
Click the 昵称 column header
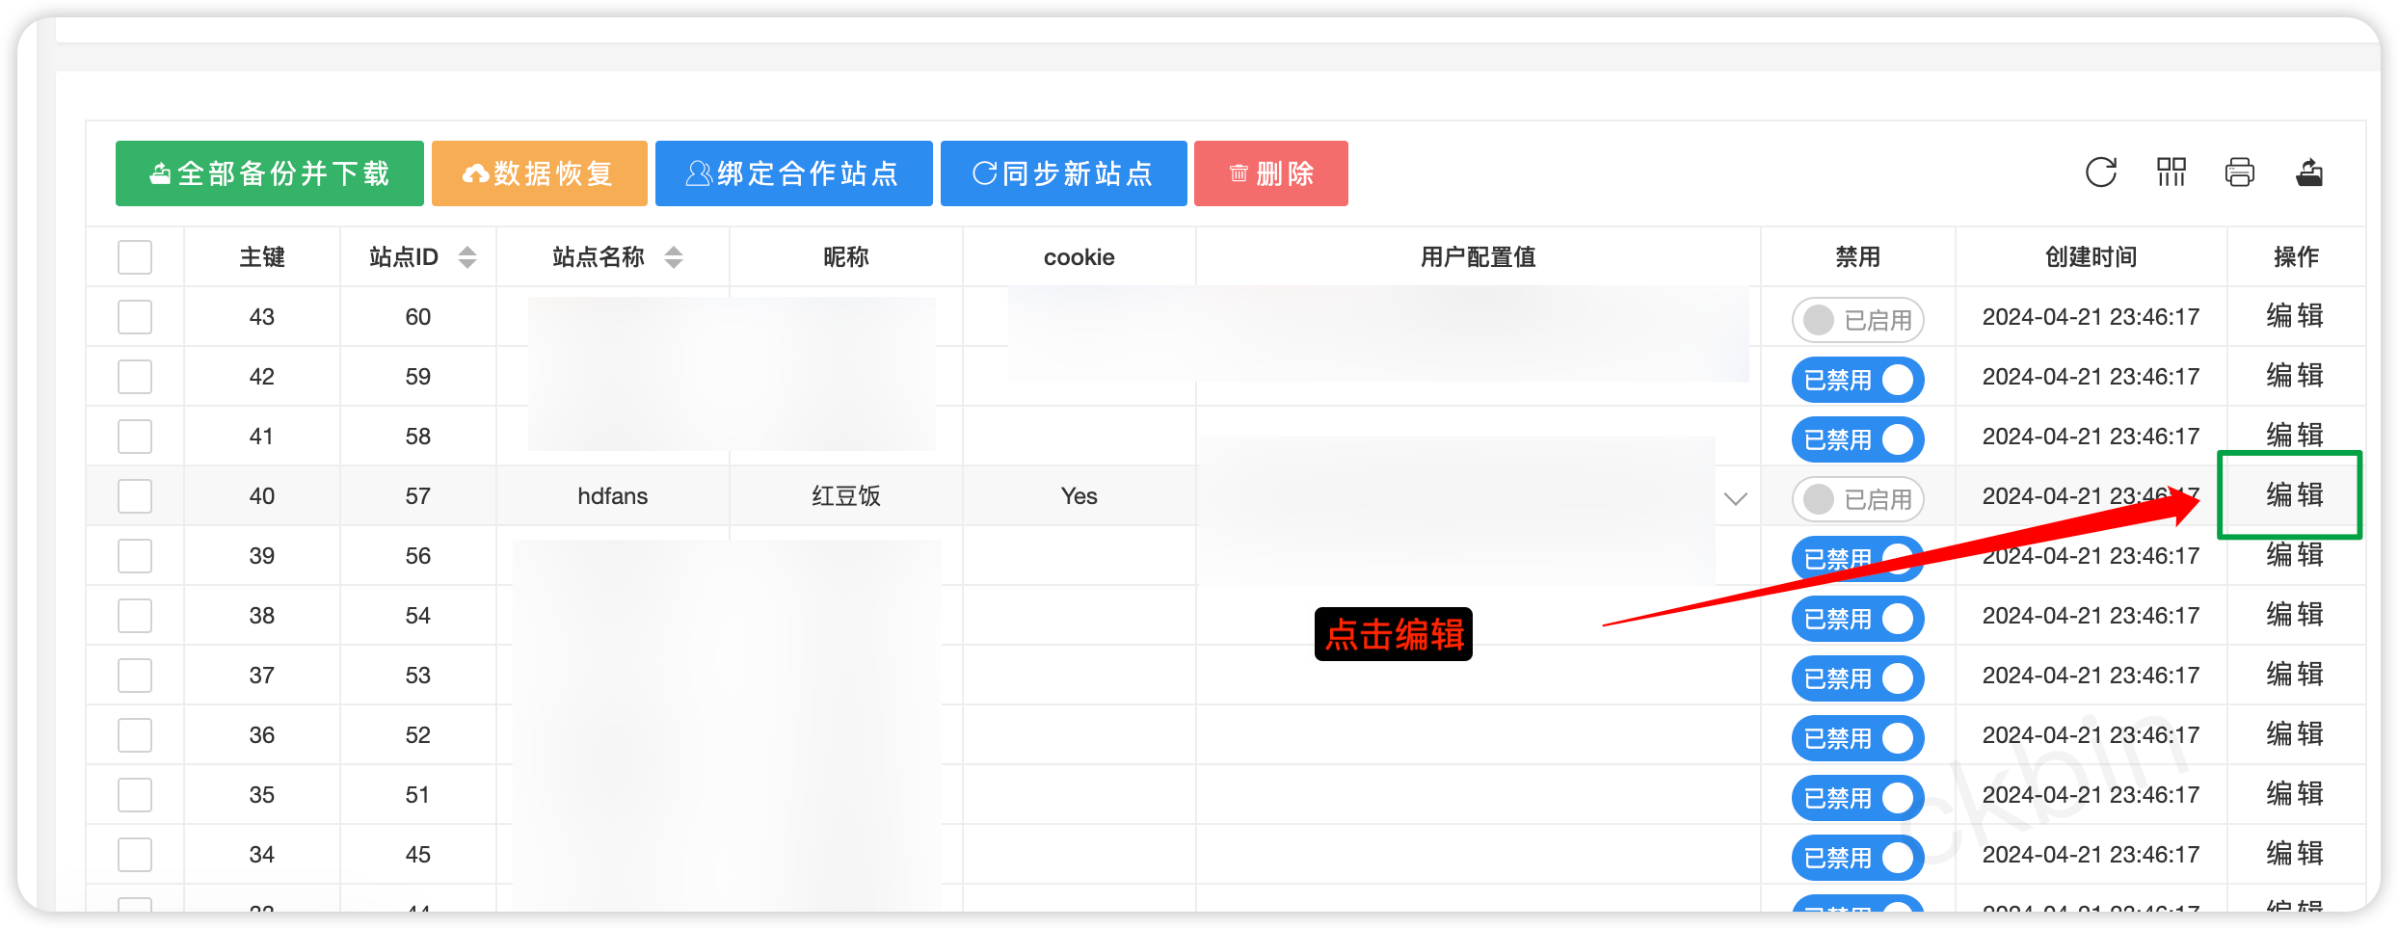846,257
